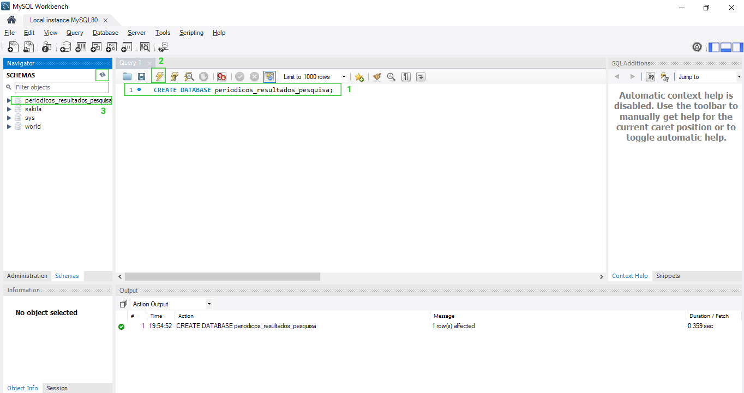Beautify the SQL script with the broom icon
Image resolution: width=744 pixels, height=393 pixels.
(376, 76)
